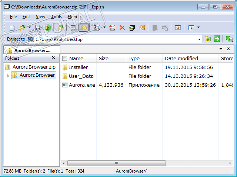This screenshot has height=177, width=237.
Task: Open the tab list dropdown arrow
Action: click(x=221, y=49)
